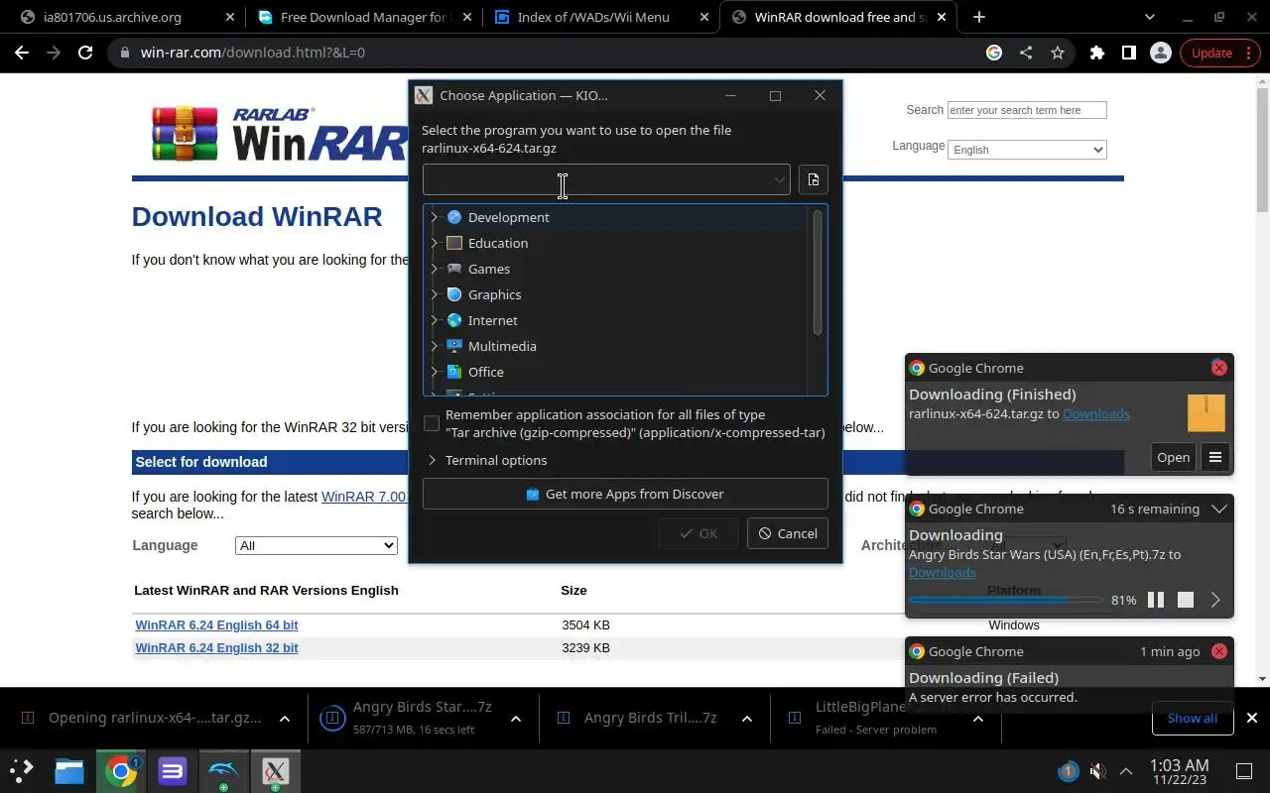This screenshot has width=1270, height=793.
Task: Click the Angry Birds download progress bar
Action: click(1005, 600)
